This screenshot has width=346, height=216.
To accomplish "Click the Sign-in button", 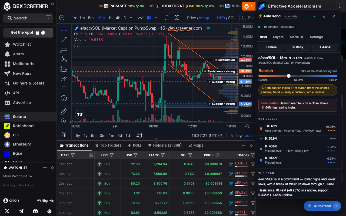I will [46, 201].
